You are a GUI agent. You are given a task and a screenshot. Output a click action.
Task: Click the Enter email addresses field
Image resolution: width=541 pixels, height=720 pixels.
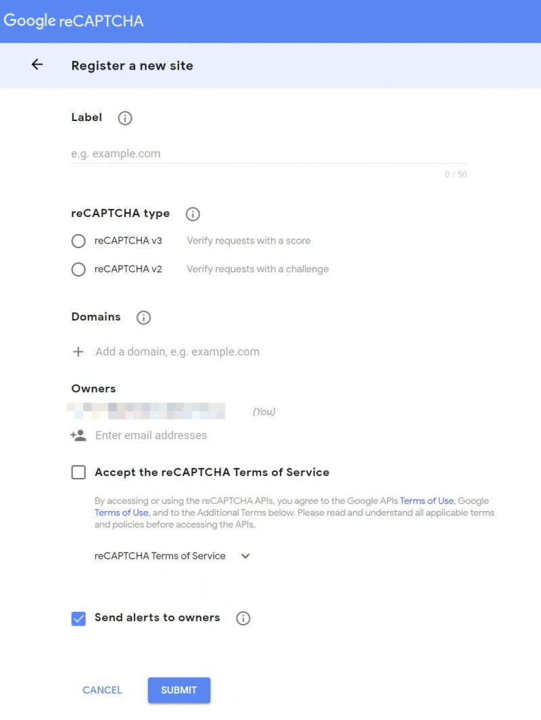click(151, 435)
